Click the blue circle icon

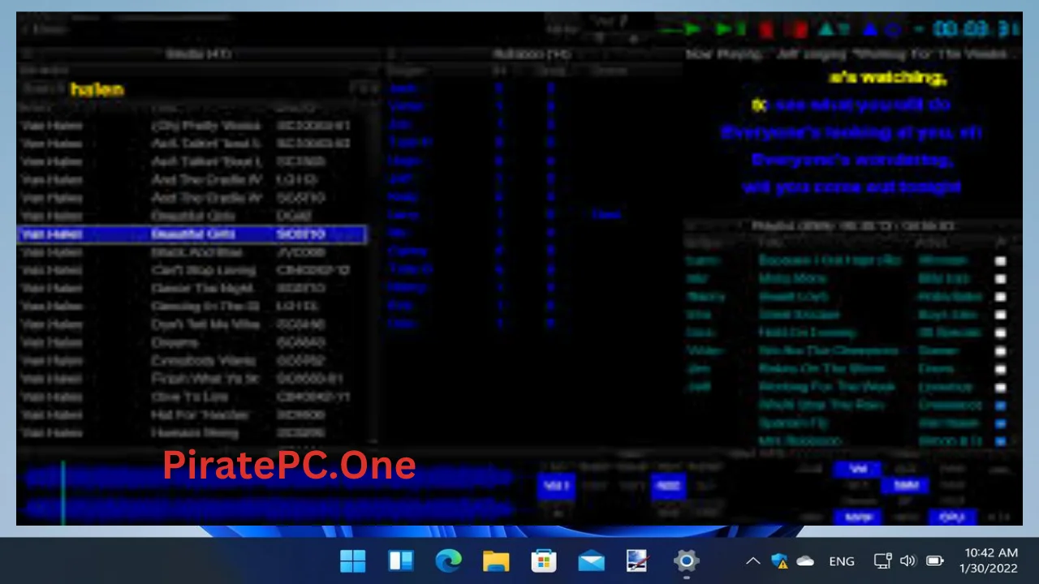point(893,31)
